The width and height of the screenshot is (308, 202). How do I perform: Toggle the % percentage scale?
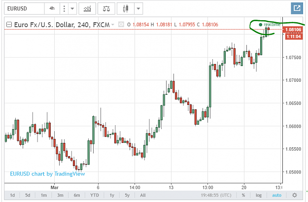[x=243, y=195]
